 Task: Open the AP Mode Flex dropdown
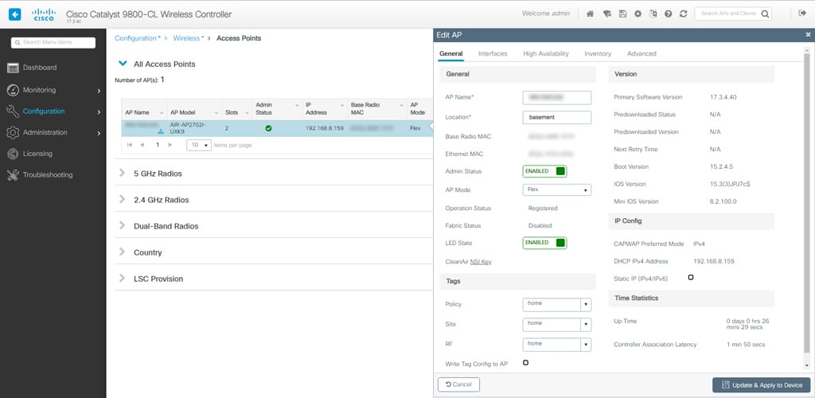click(556, 189)
